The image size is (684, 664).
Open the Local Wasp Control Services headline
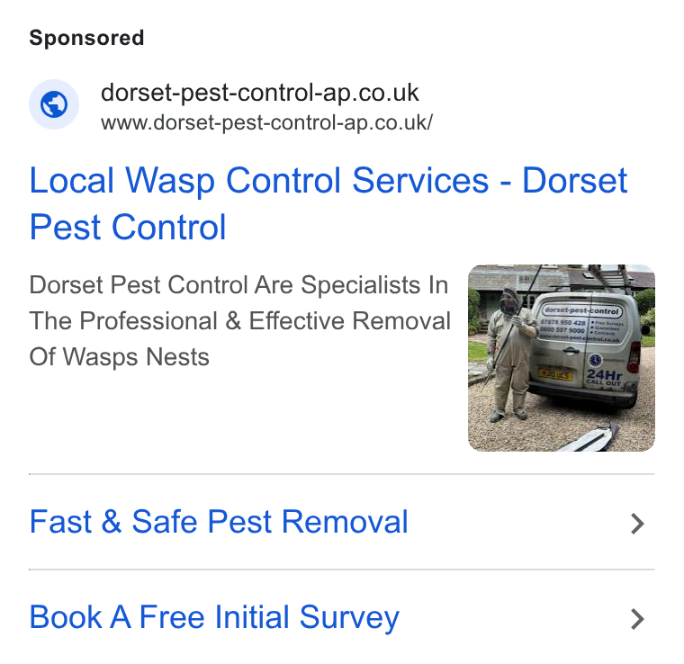(328, 203)
